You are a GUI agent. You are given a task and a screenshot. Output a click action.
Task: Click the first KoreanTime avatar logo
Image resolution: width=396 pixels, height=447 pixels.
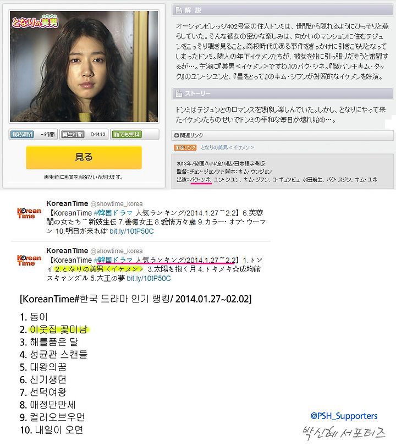click(x=29, y=213)
